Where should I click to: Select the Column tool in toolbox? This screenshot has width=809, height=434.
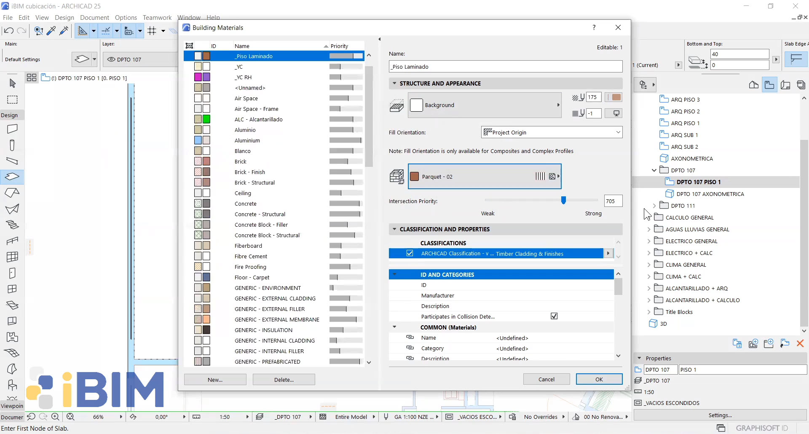click(12, 145)
